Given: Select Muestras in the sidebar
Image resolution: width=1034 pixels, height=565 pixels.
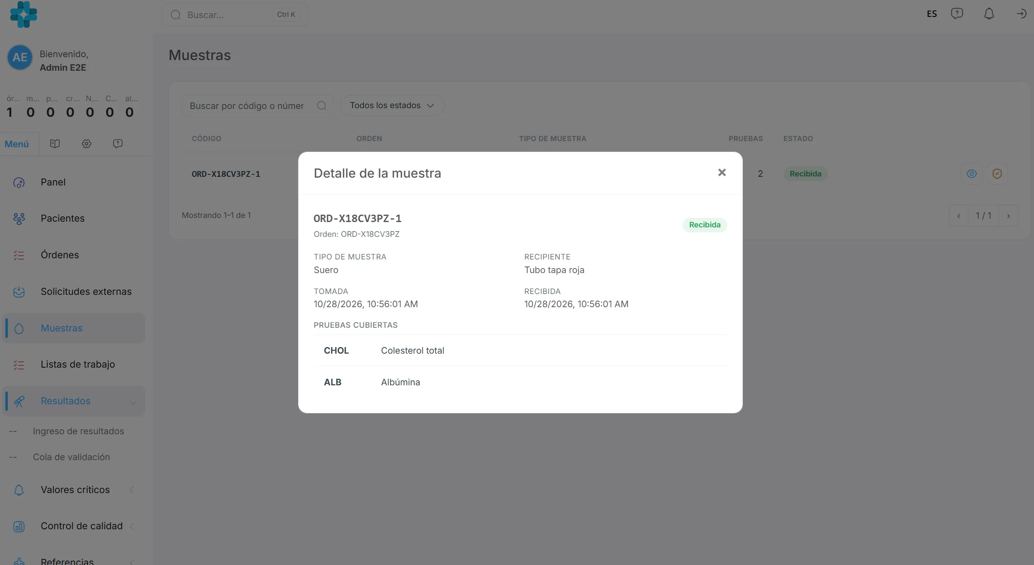Looking at the screenshot, I should (74, 328).
